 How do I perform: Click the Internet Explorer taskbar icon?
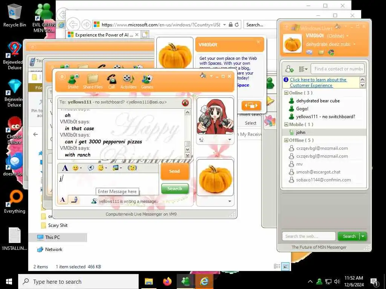click(x=204, y=281)
